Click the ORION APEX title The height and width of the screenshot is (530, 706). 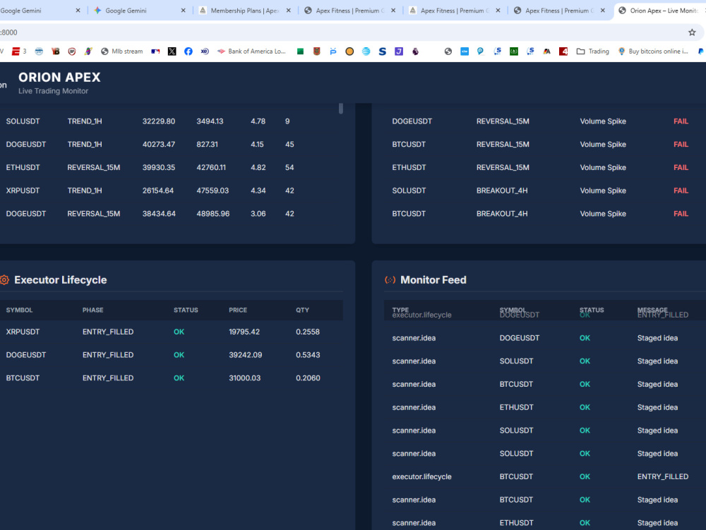click(x=59, y=78)
